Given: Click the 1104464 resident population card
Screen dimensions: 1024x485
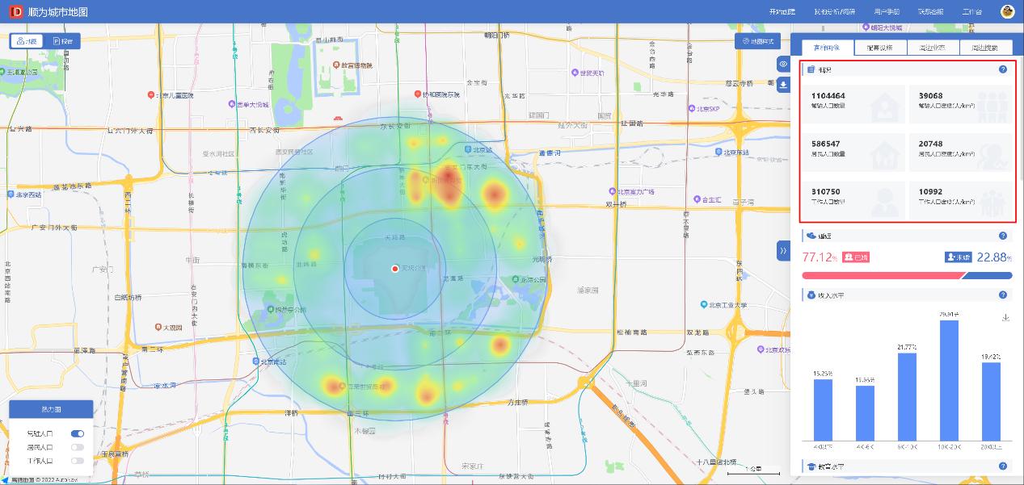Looking at the screenshot, I should pos(853,104).
